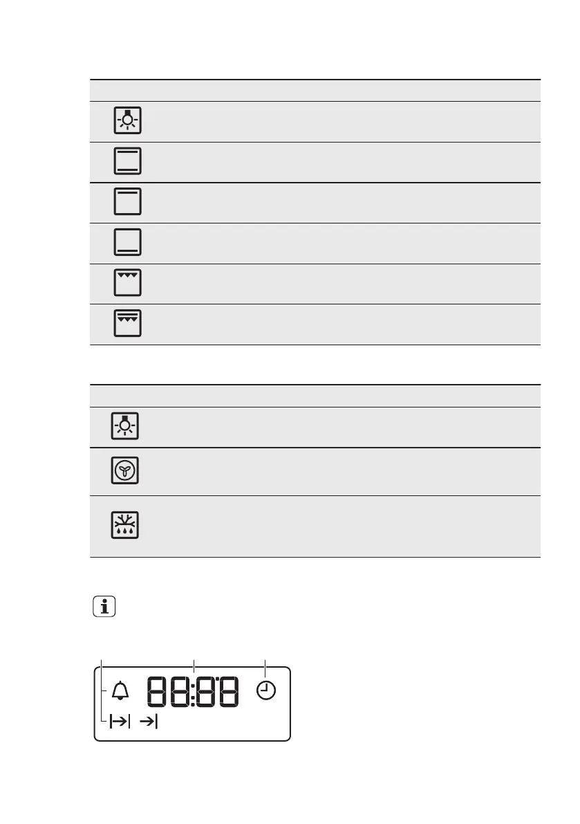This screenshot has height=824, width=580.
Task: Select the top heat only icon
Action: (x=127, y=202)
